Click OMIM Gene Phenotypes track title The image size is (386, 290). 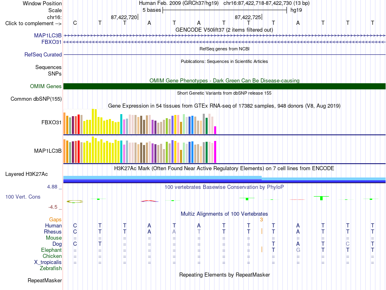click(x=224, y=80)
